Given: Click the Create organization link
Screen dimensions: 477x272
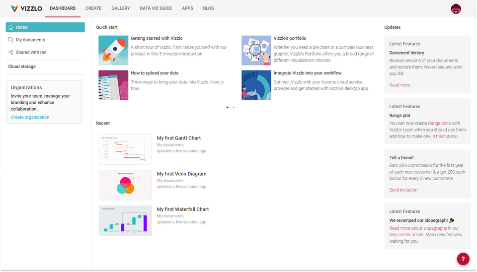Looking at the screenshot, I should (x=30, y=118).
